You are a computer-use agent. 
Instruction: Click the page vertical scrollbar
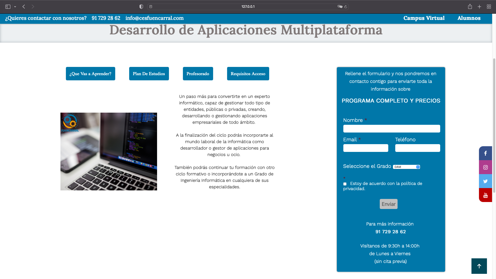point(494,125)
